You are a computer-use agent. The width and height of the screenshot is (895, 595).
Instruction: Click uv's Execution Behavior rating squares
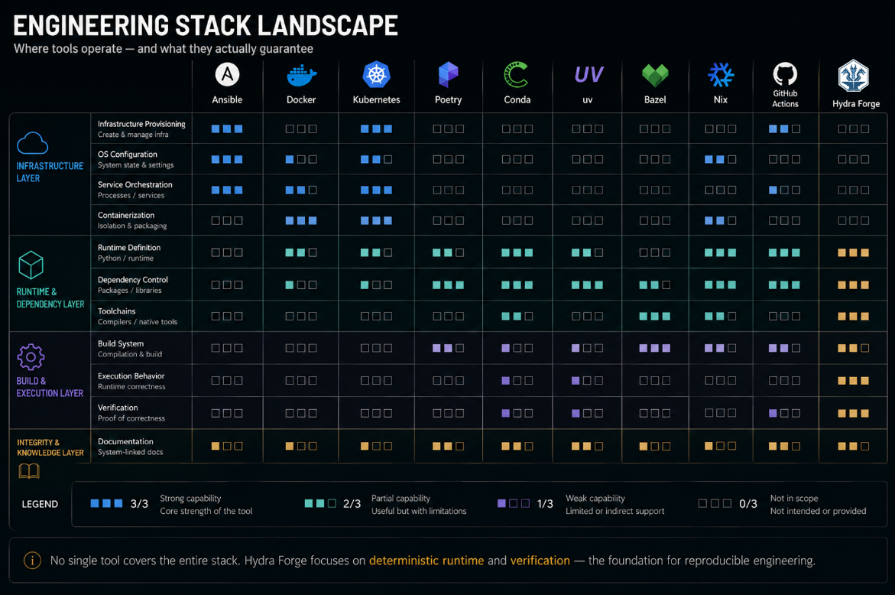pyautogui.click(x=587, y=381)
